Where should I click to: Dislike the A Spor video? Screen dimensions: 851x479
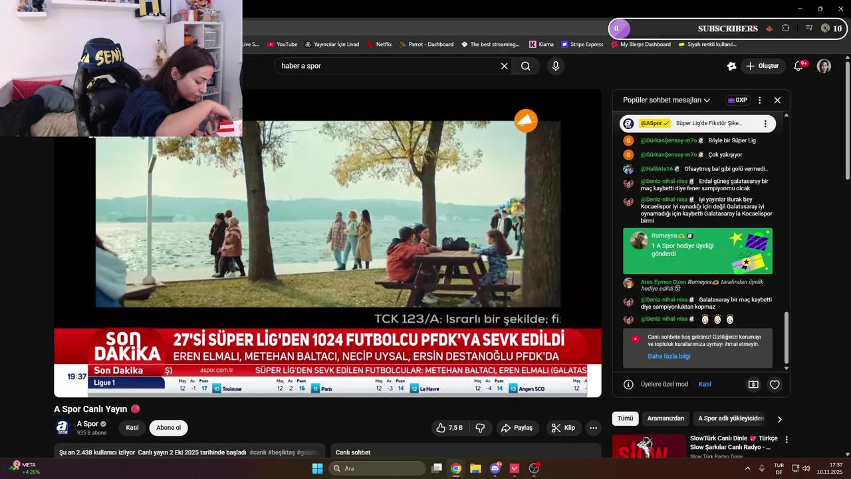480,428
